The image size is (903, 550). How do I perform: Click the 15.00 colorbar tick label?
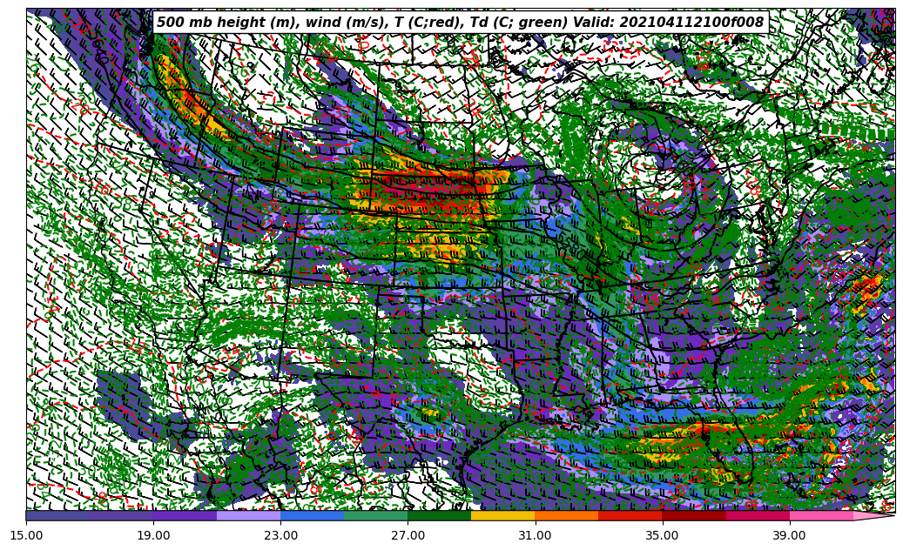26,536
